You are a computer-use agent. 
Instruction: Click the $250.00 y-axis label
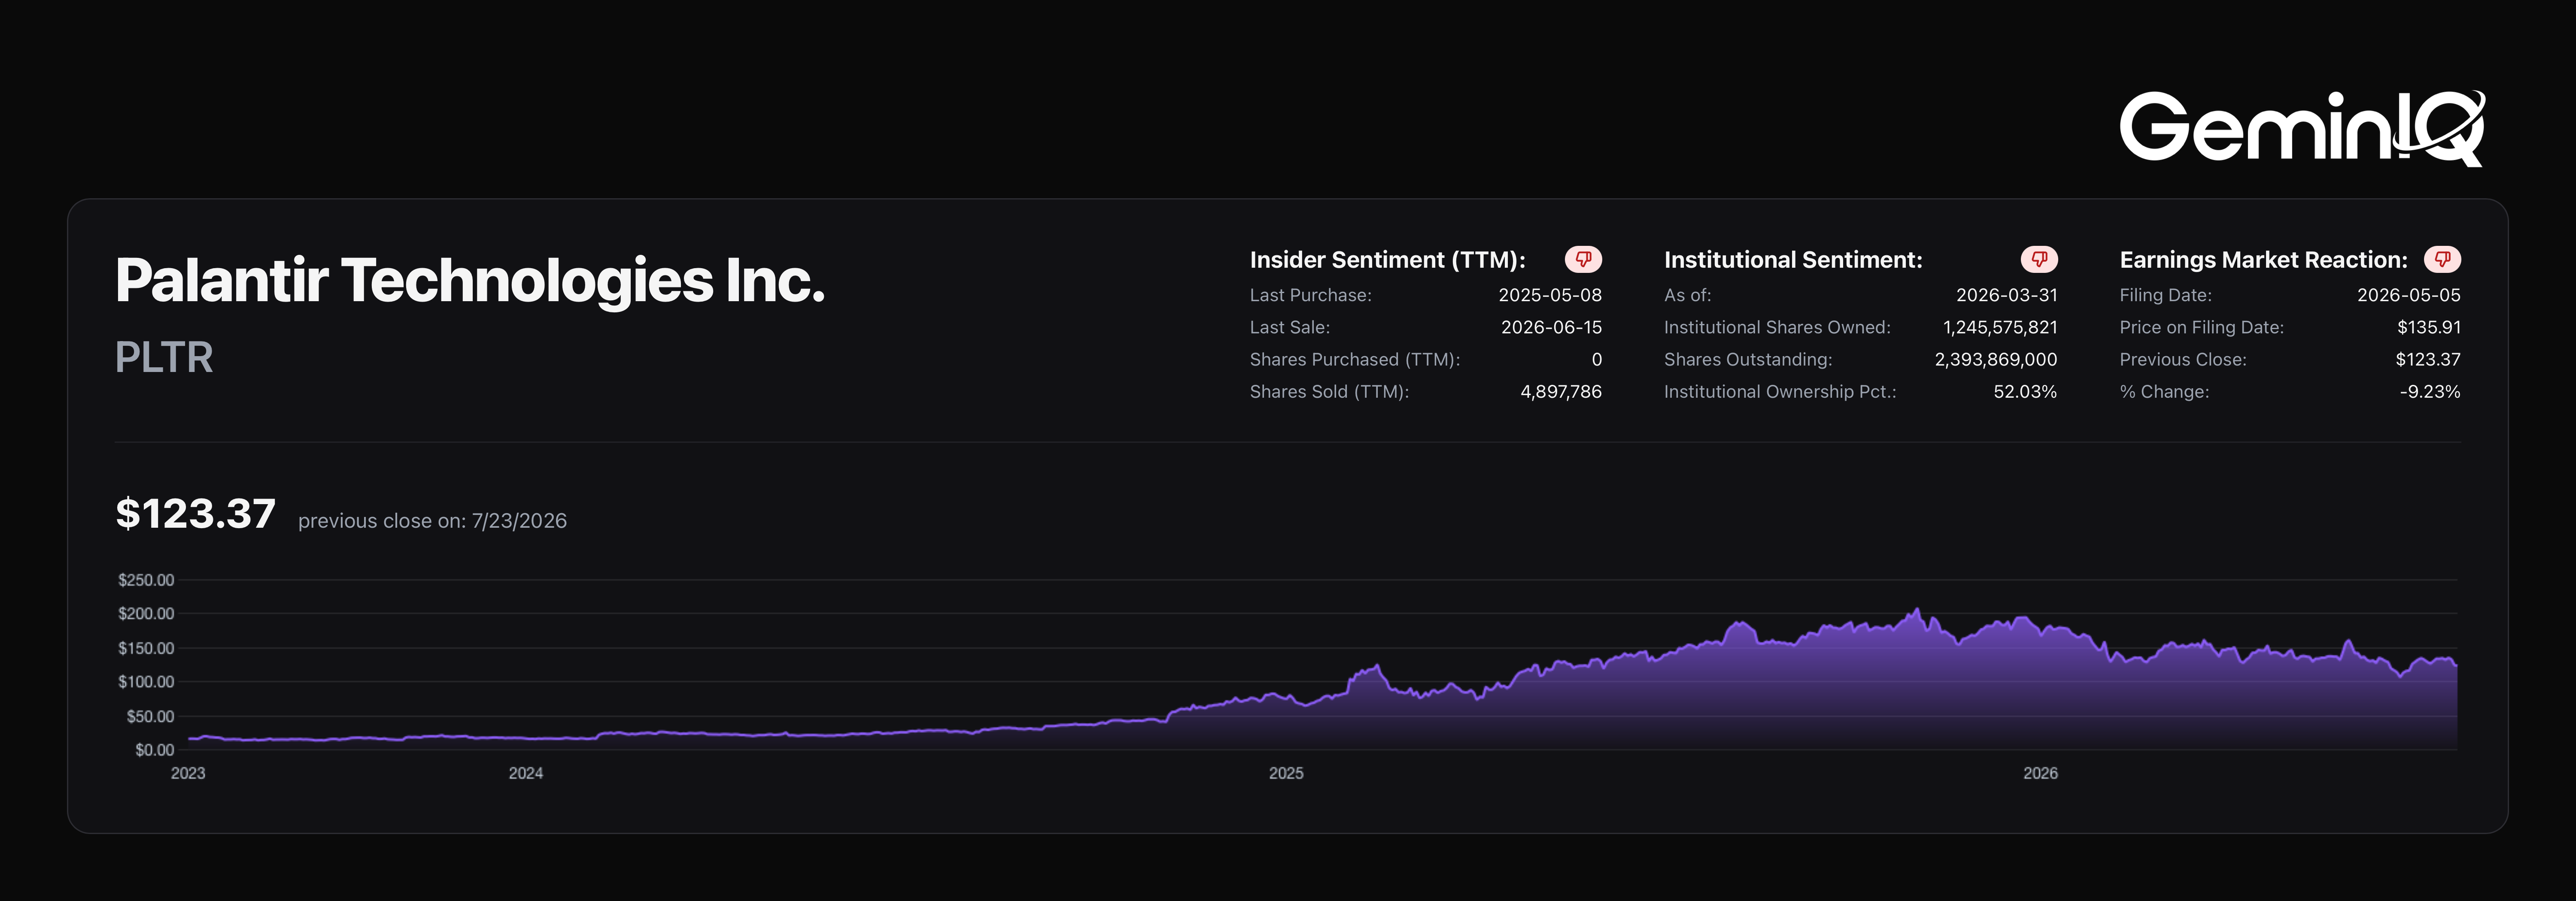click(x=146, y=581)
